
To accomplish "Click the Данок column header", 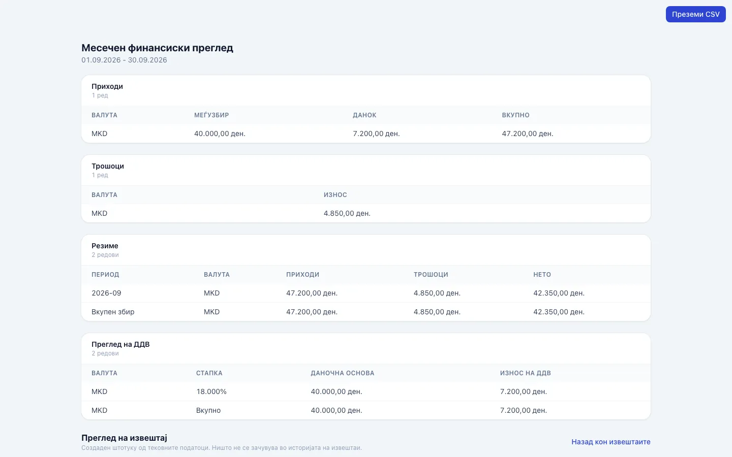I will pos(364,115).
